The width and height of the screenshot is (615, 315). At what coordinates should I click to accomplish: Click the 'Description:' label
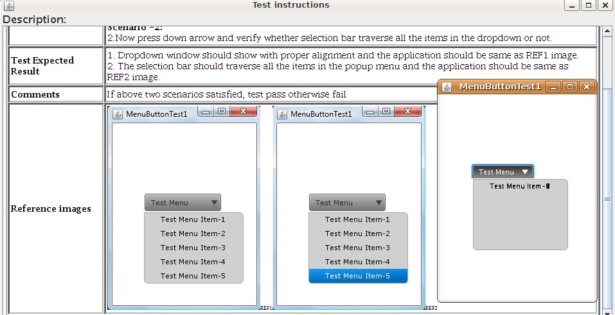click(x=35, y=20)
